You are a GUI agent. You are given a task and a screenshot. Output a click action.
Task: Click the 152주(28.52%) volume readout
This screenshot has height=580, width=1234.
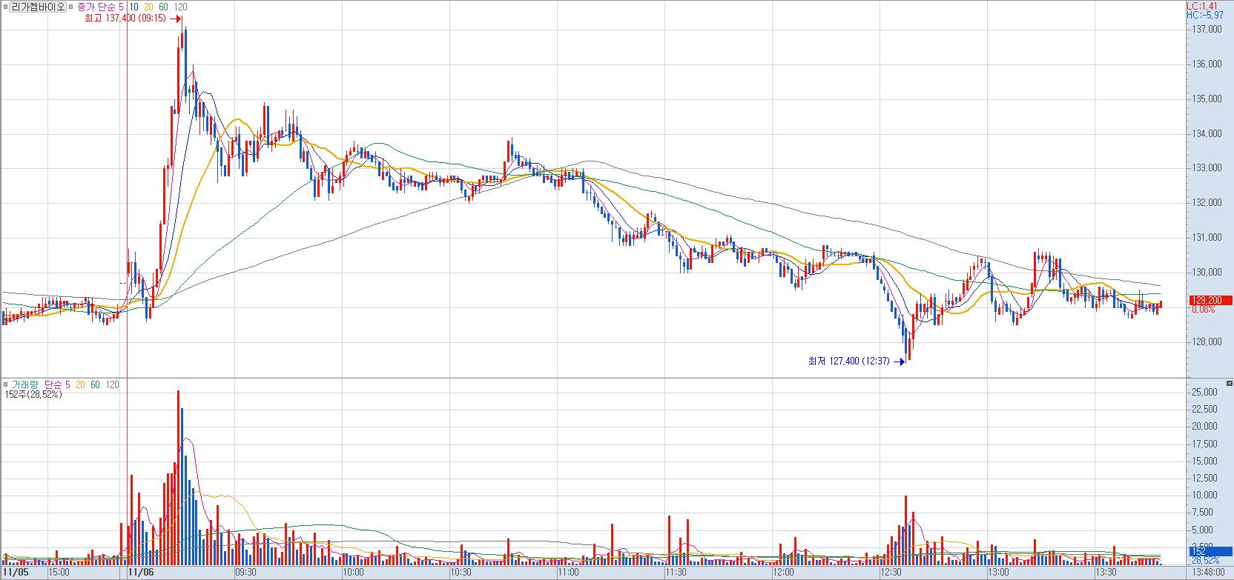(33, 395)
